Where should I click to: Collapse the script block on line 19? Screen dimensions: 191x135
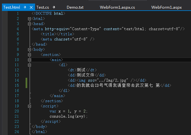(x=29, y=106)
